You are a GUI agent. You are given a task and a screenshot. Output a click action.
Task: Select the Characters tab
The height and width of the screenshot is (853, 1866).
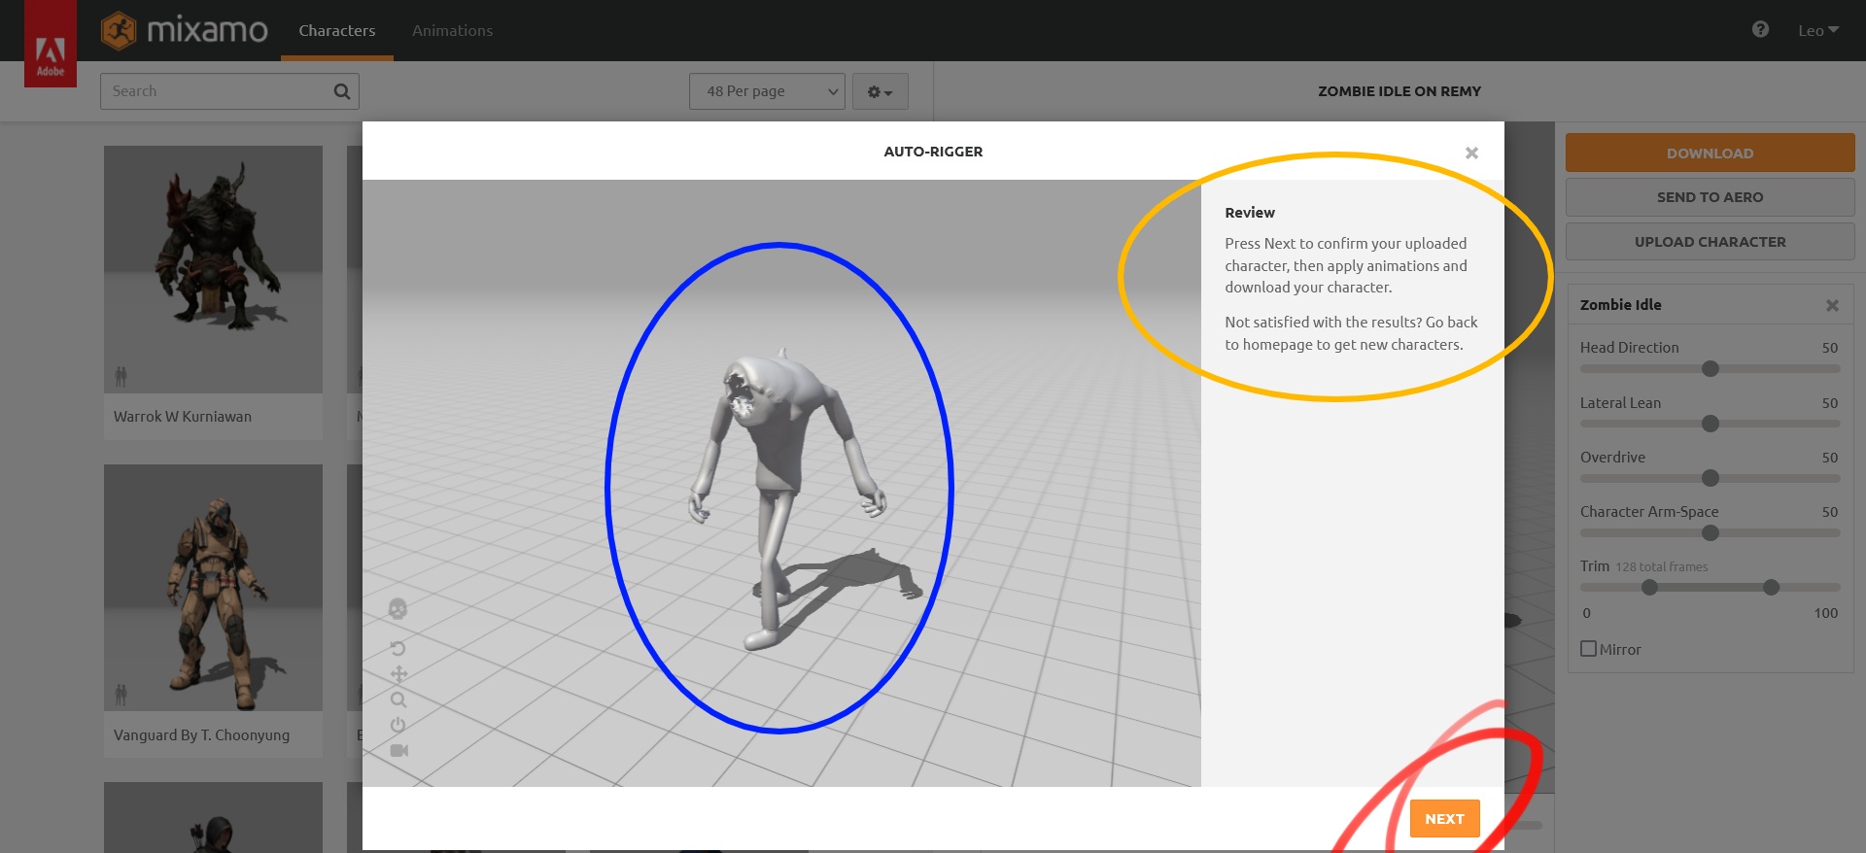[336, 31]
